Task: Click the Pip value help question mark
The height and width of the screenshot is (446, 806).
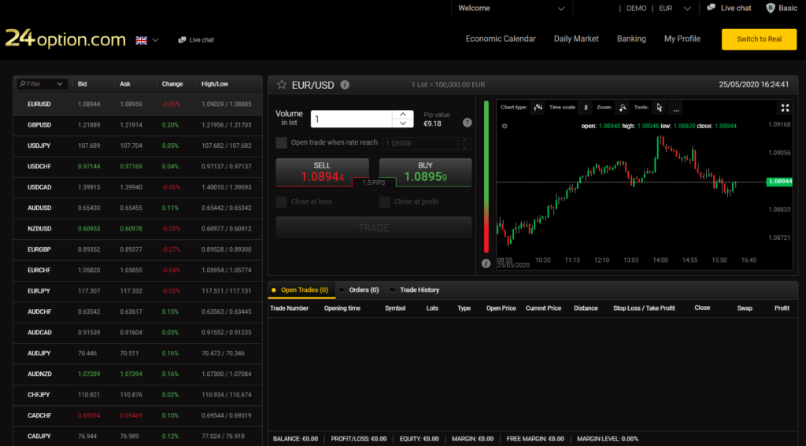Action: pyautogui.click(x=467, y=122)
